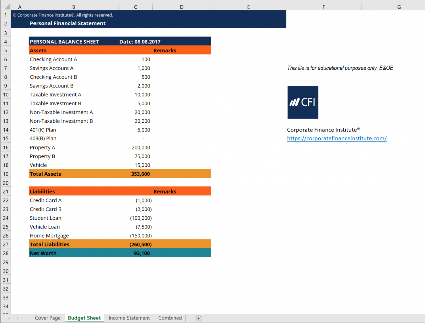Select column E header
This screenshot has height=323, width=425.
(248, 7)
